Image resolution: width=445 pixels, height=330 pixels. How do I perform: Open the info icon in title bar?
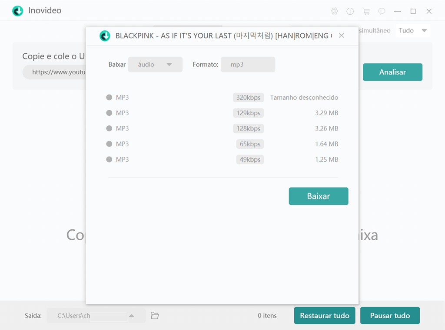[350, 11]
